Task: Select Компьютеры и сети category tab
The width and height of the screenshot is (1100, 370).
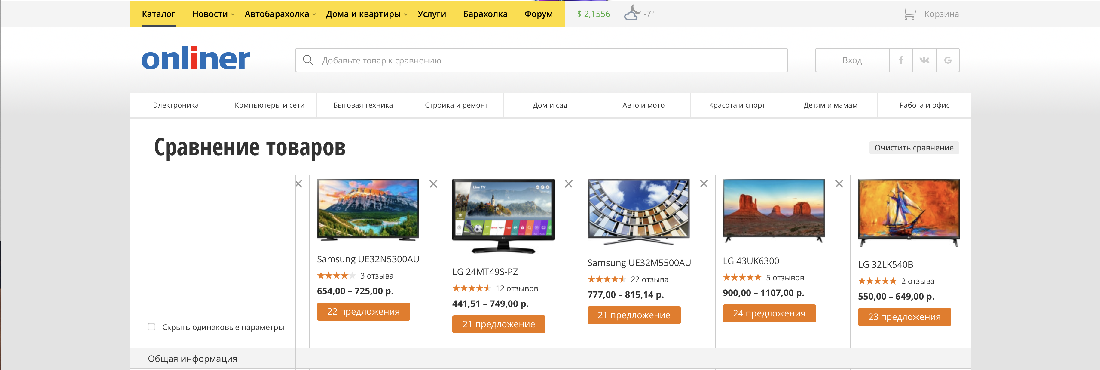Action: click(x=270, y=105)
